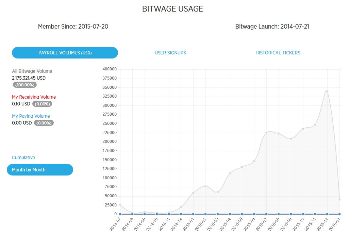Toggle the All Bitwage Volume series label
The image size is (349, 234).
point(32,71)
